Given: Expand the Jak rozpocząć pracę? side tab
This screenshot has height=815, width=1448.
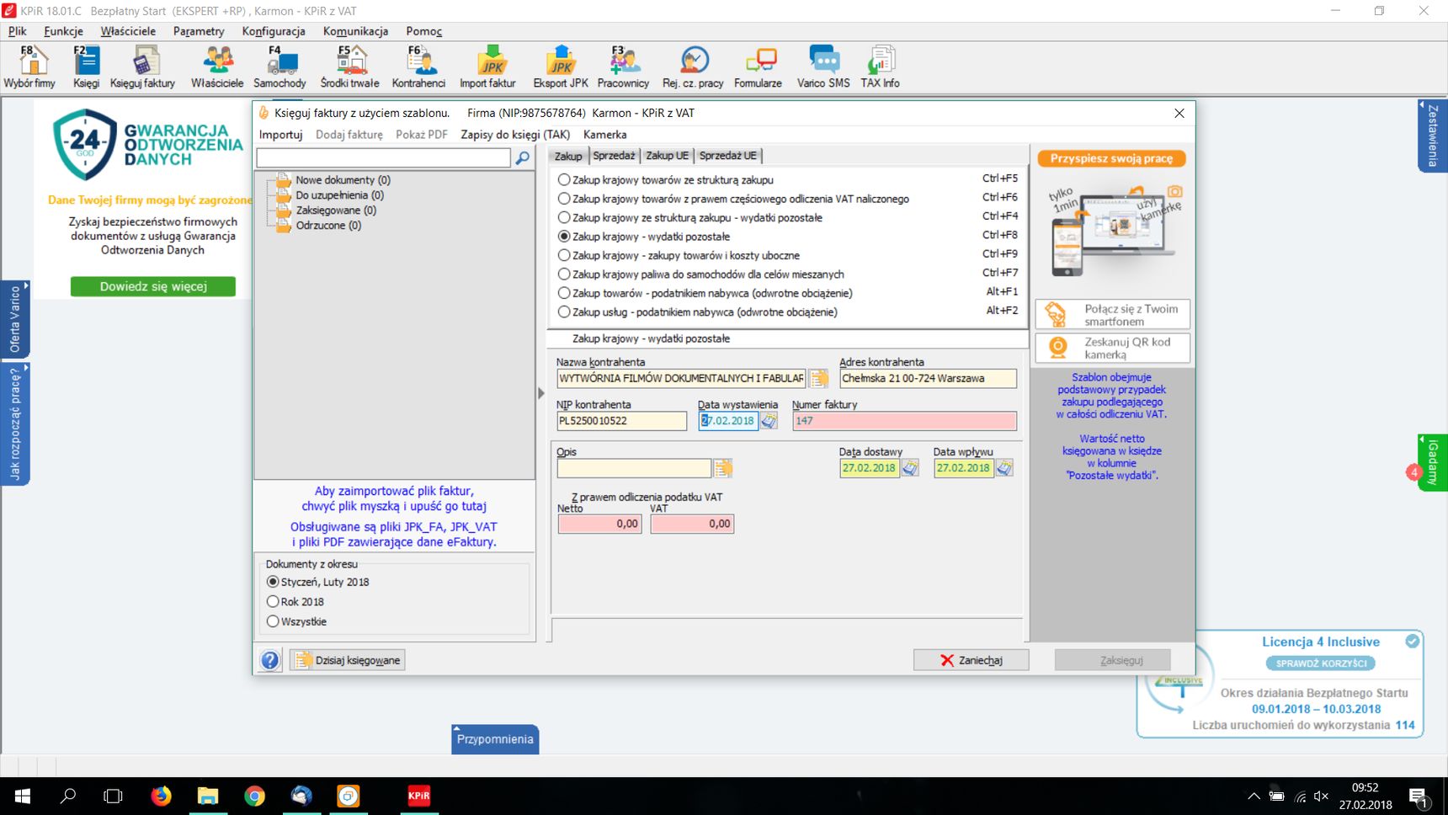Looking at the screenshot, I should pos(15,423).
